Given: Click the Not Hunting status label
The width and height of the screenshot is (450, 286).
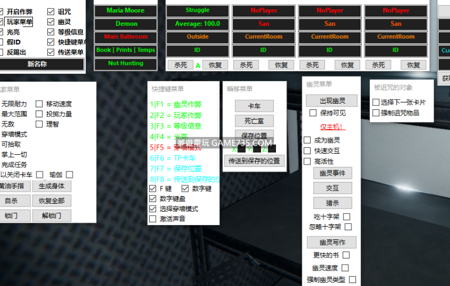Looking at the screenshot, I should 126,64.
